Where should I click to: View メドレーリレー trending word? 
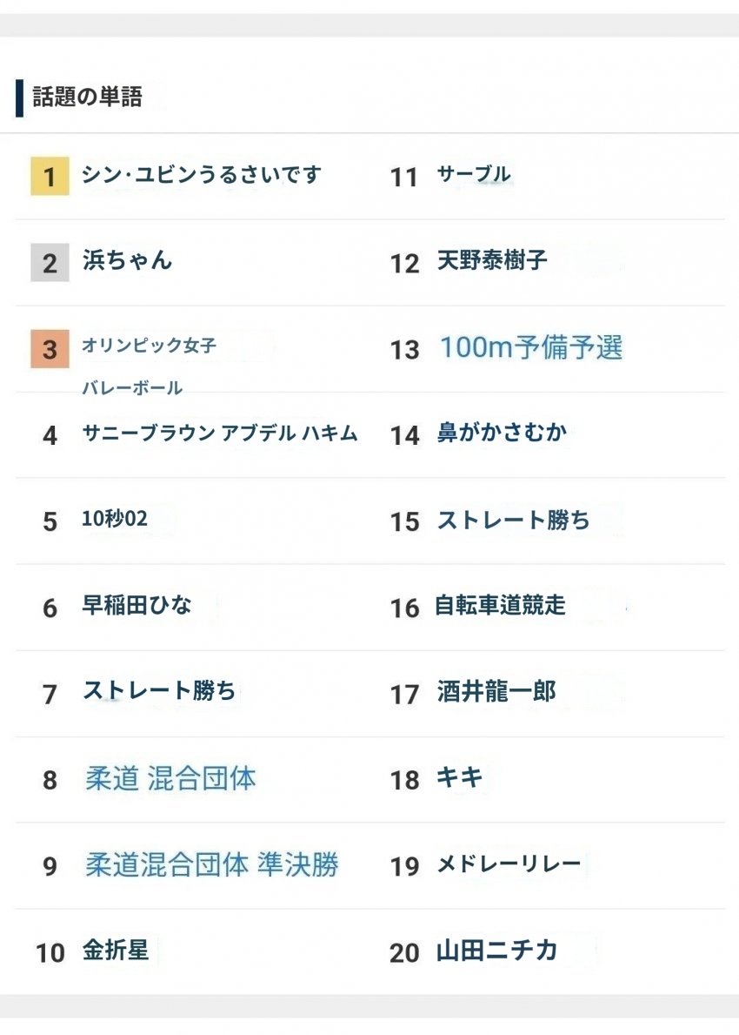click(x=509, y=864)
